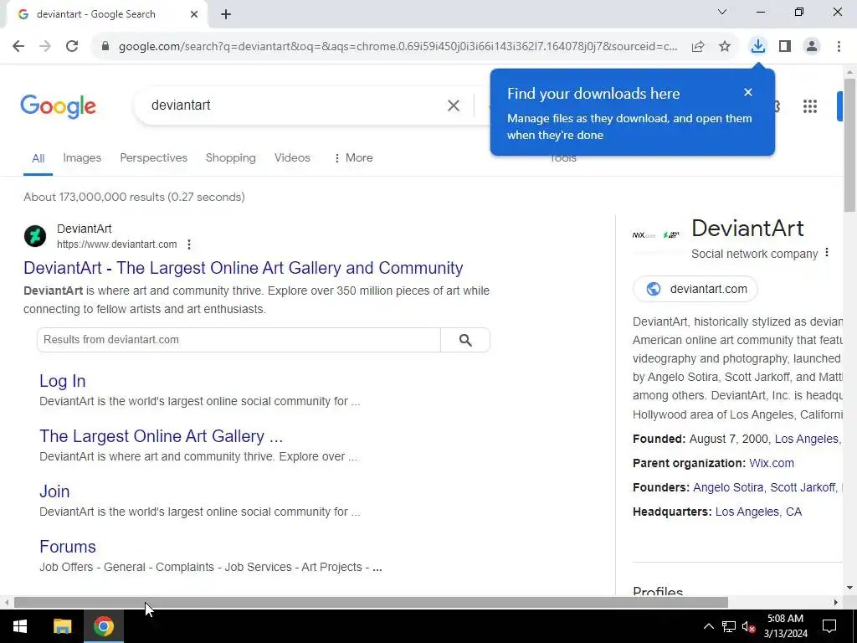Click the search magnifier in deviantart.com sitelinks box
The width and height of the screenshot is (857, 643).
point(465,340)
